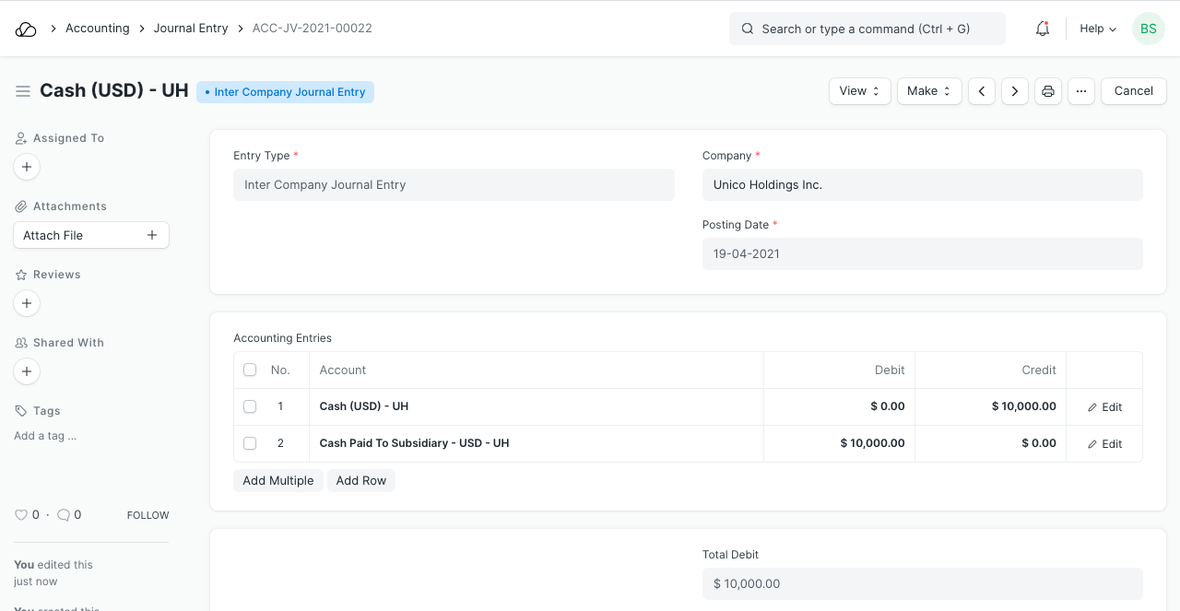Add a review with plus button
This screenshot has height=611, width=1180.
click(x=27, y=303)
